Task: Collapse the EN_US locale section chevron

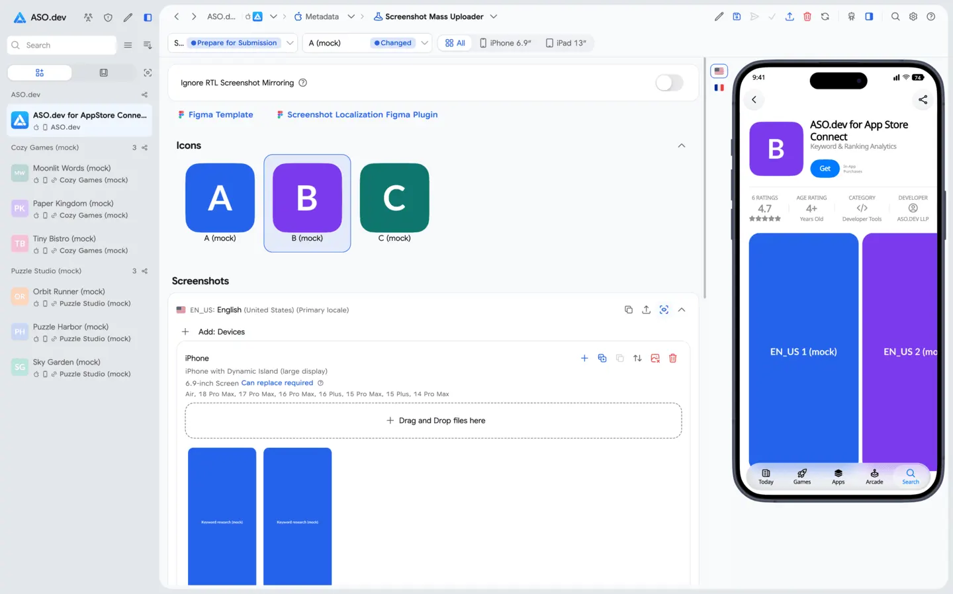Action: click(682, 310)
